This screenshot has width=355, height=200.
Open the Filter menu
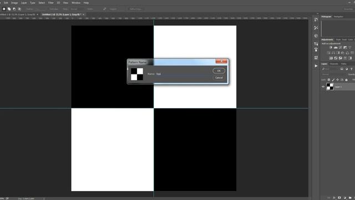50,3
